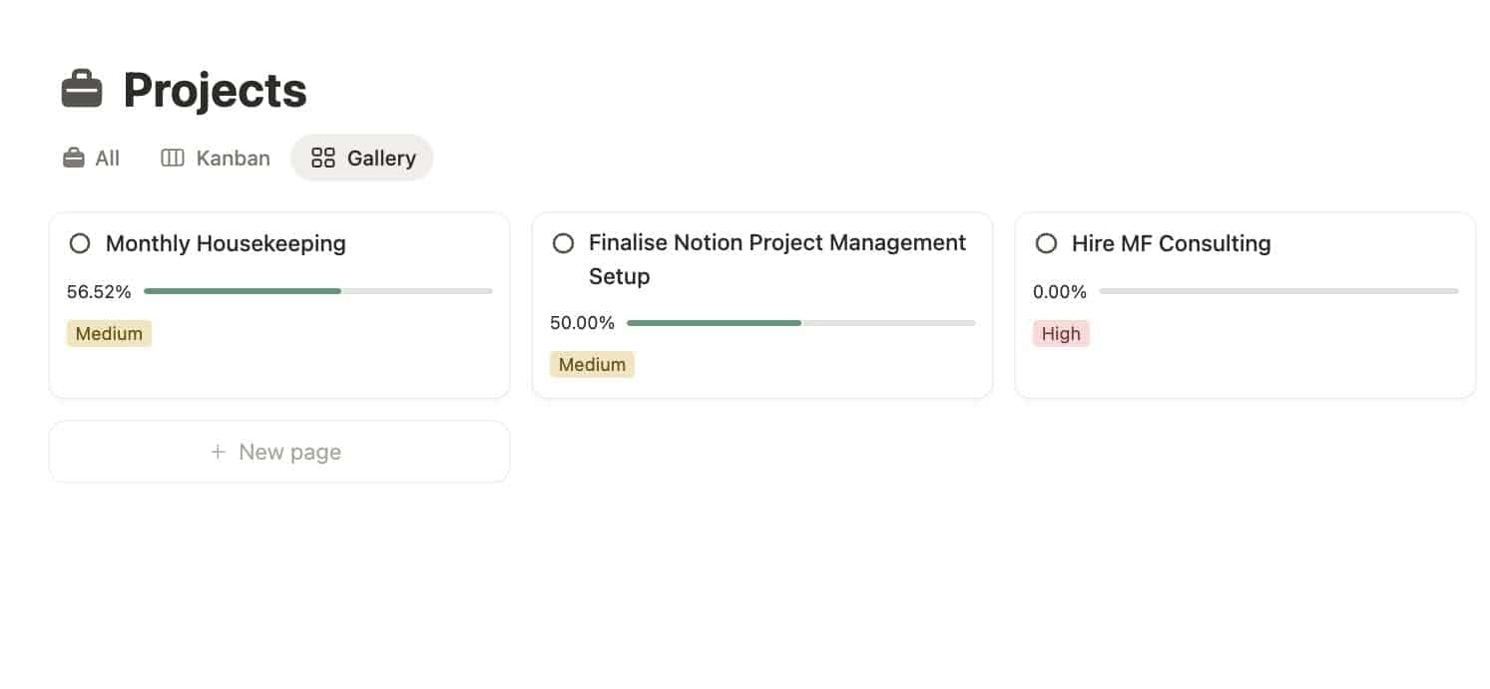Click the Gallery grid icon
The image size is (1490, 689).
321,157
